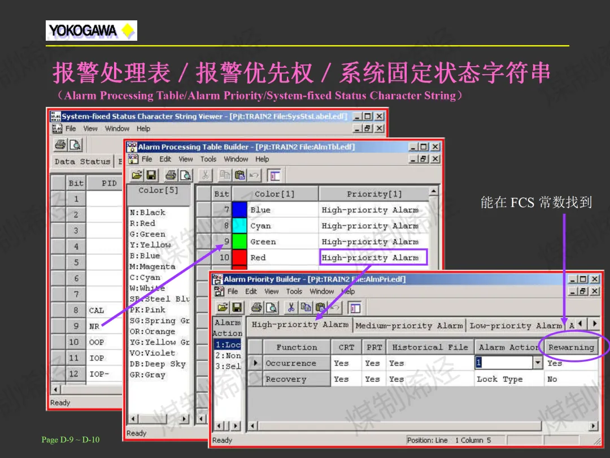Paste icon in Alarm Processing Table Builder toolbar
The height and width of the screenshot is (458, 610).
point(239,175)
